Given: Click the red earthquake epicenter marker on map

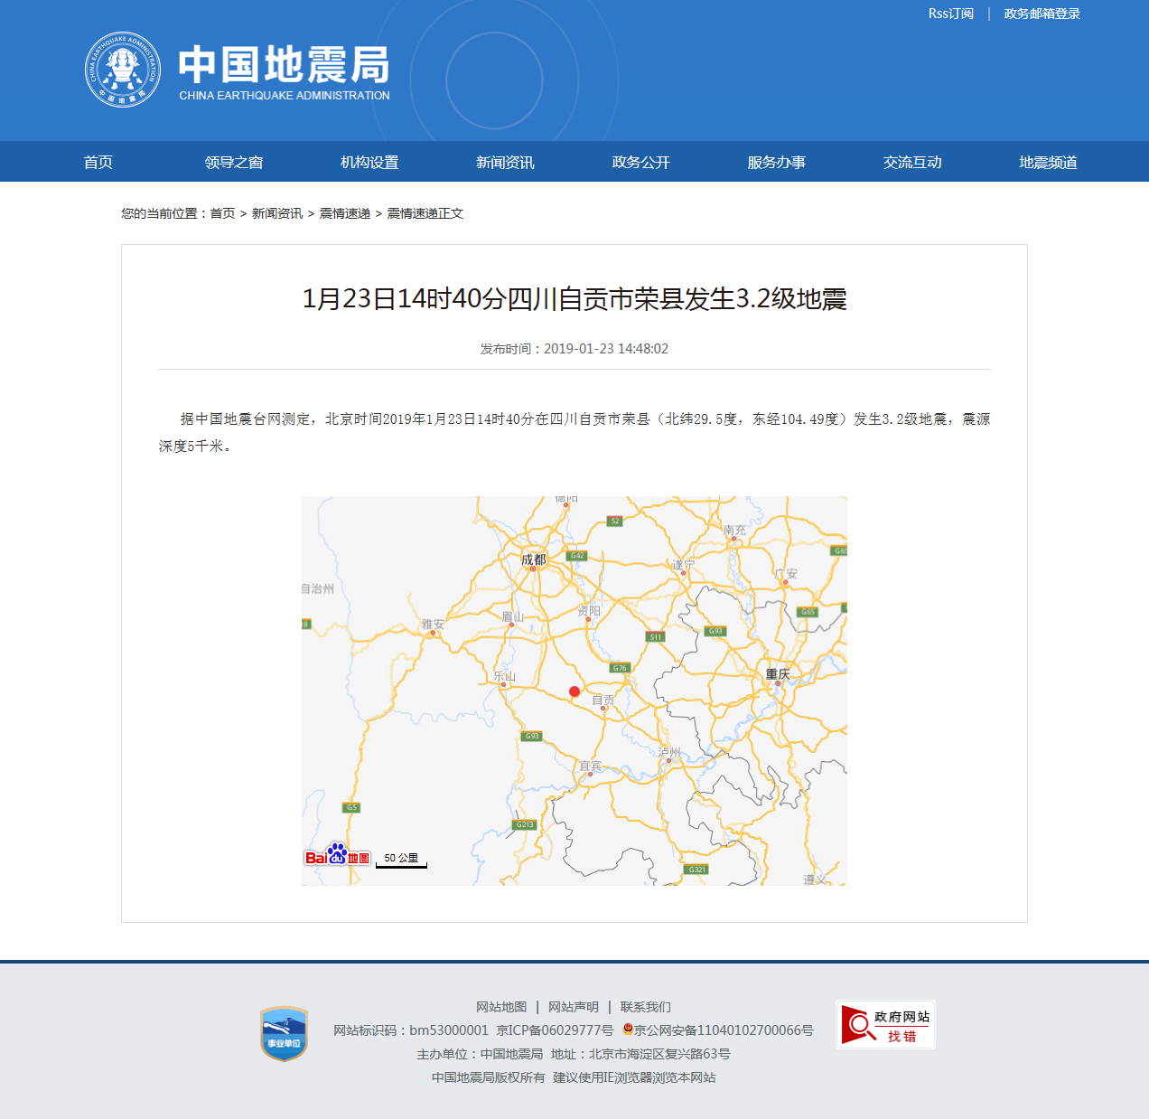Looking at the screenshot, I should (574, 691).
